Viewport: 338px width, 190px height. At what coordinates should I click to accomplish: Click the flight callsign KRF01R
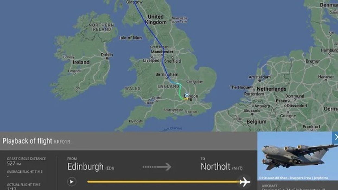[x=62, y=142]
